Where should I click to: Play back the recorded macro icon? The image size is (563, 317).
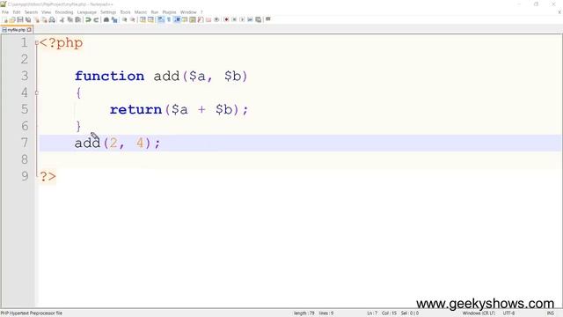pos(242,19)
